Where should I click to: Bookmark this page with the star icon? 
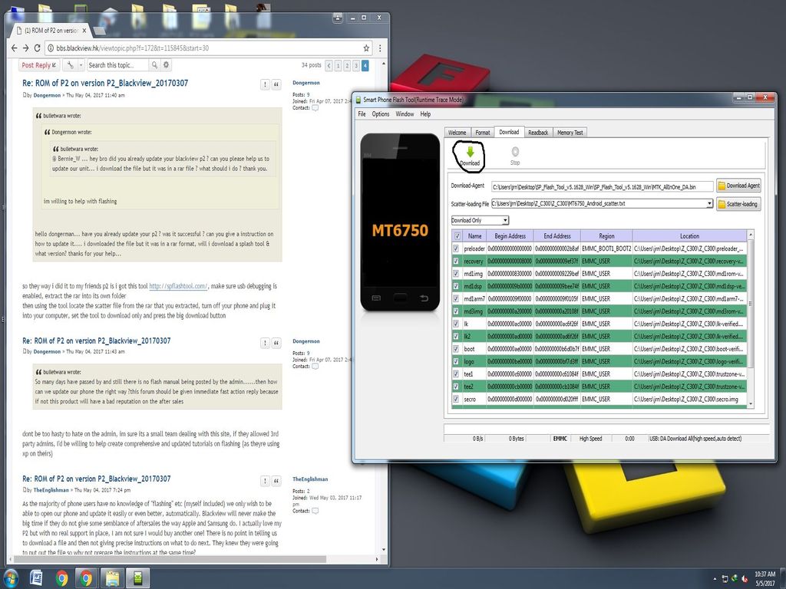[366, 48]
